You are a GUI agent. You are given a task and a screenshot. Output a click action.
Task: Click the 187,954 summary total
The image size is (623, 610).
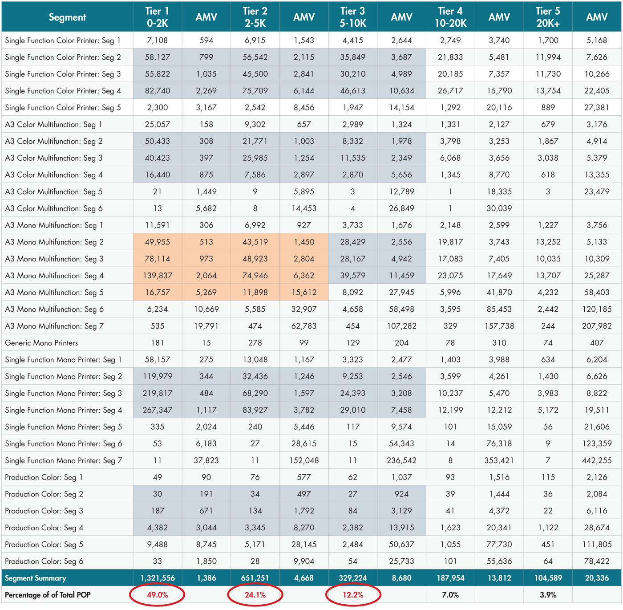point(450,578)
